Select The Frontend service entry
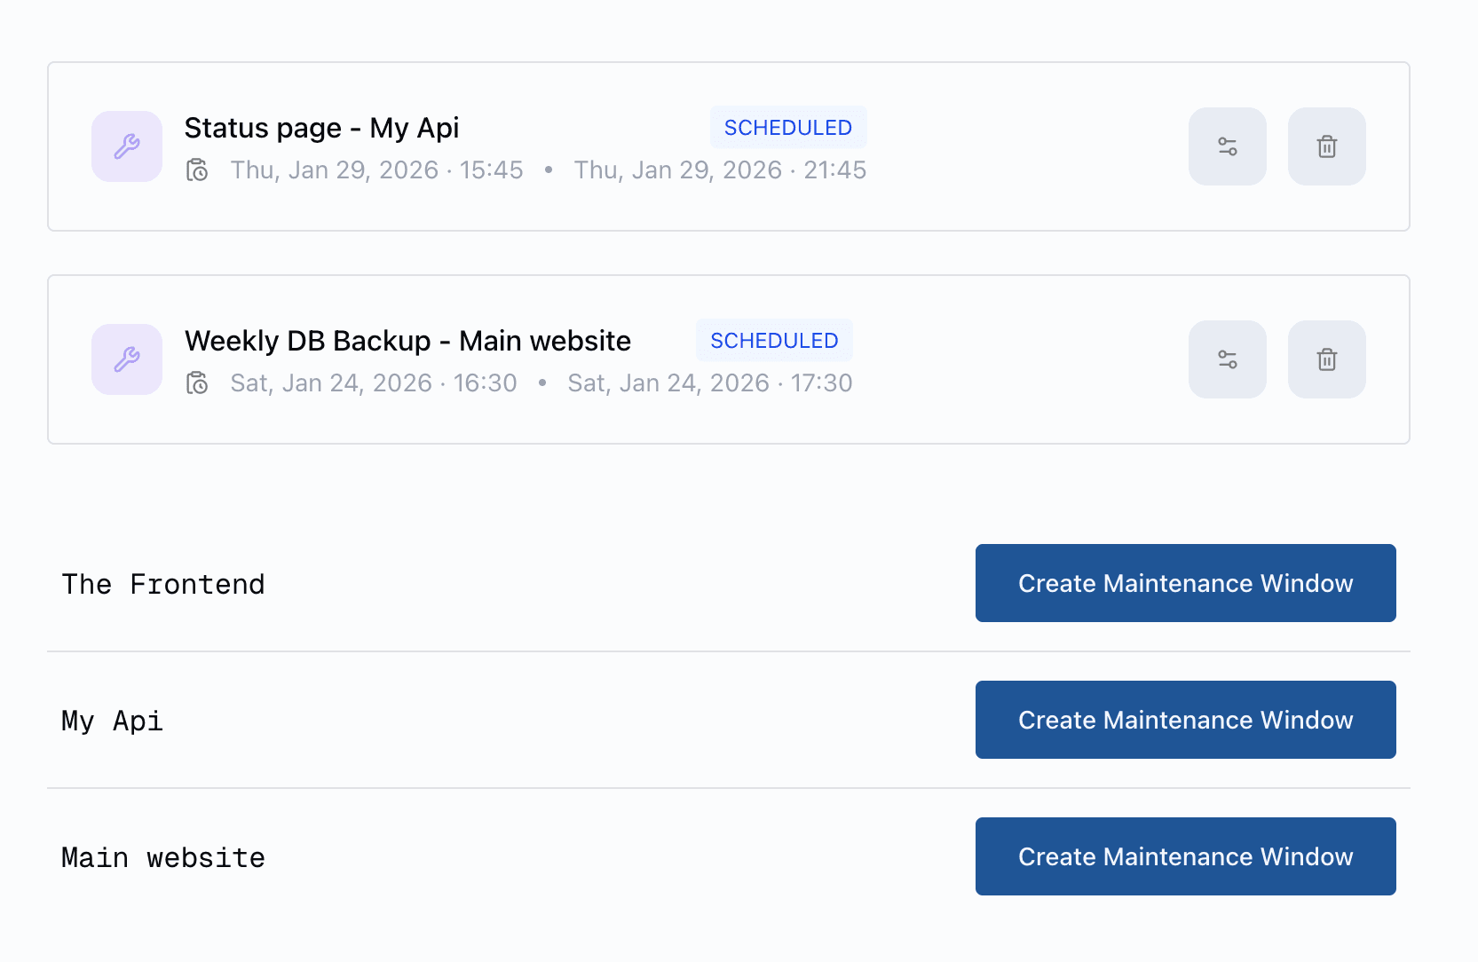The image size is (1478, 962). tap(163, 583)
